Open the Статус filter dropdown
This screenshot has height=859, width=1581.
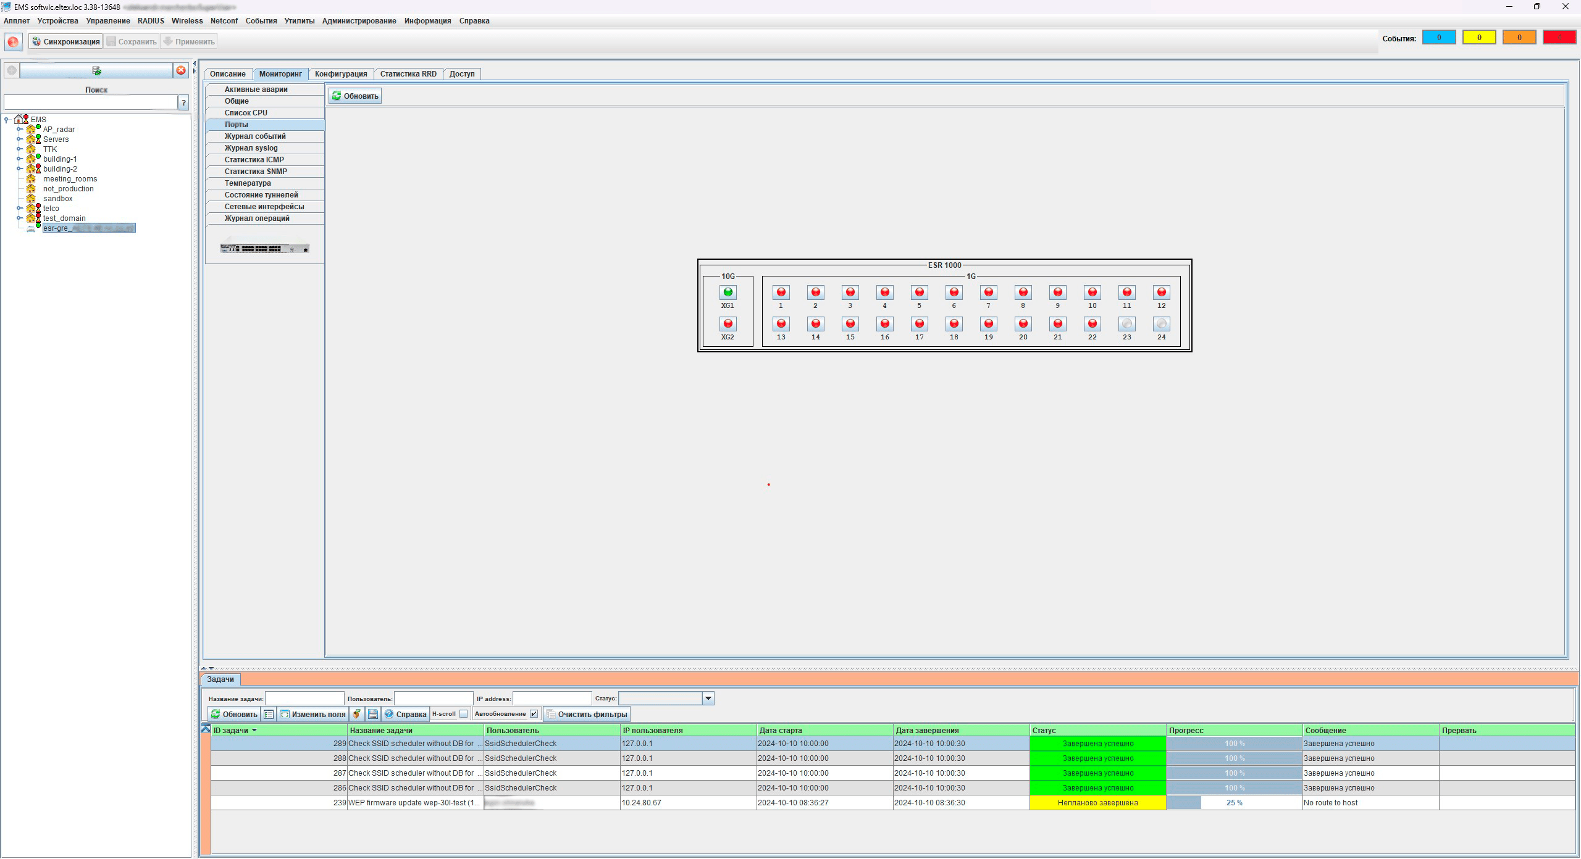[x=708, y=699]
